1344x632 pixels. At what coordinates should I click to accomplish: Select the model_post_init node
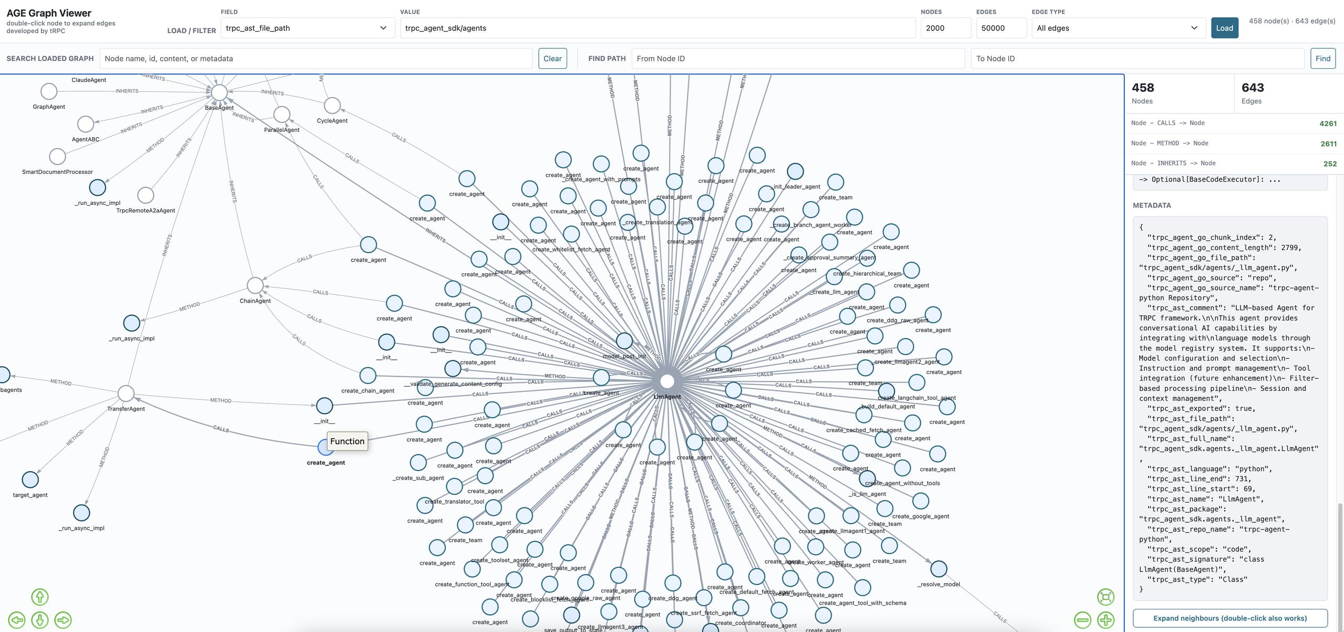[x=624, y=340]
